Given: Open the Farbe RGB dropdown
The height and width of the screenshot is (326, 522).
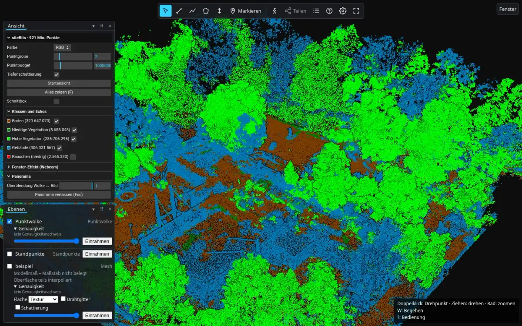Looking at the screenshot, I should pyautogui.click(x=62, y=47).
